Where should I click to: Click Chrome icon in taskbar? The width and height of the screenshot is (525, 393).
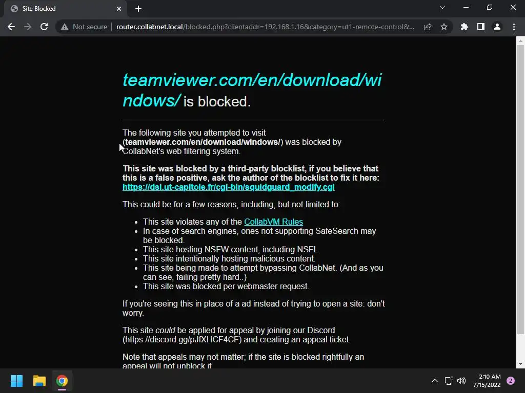pos(62,381)
